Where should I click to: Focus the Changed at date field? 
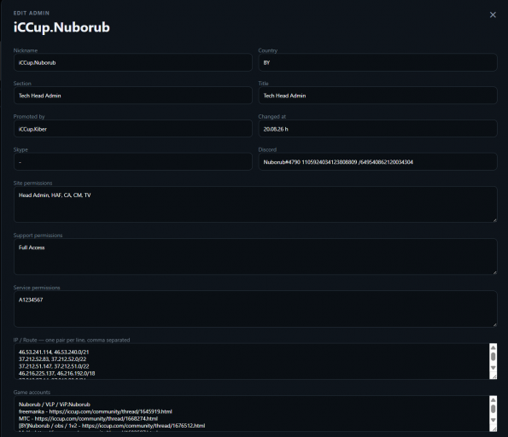click(377, 129)
